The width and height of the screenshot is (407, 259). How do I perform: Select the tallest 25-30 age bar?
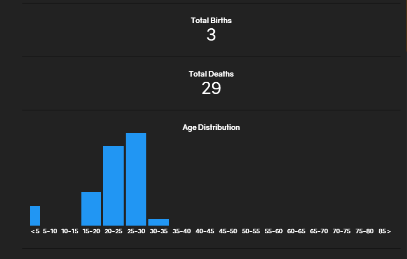click(136, 179)
